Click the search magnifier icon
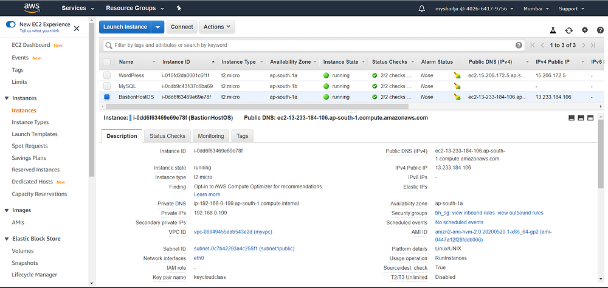The height and width of the screenshot is (288, 608). [109, 46]
